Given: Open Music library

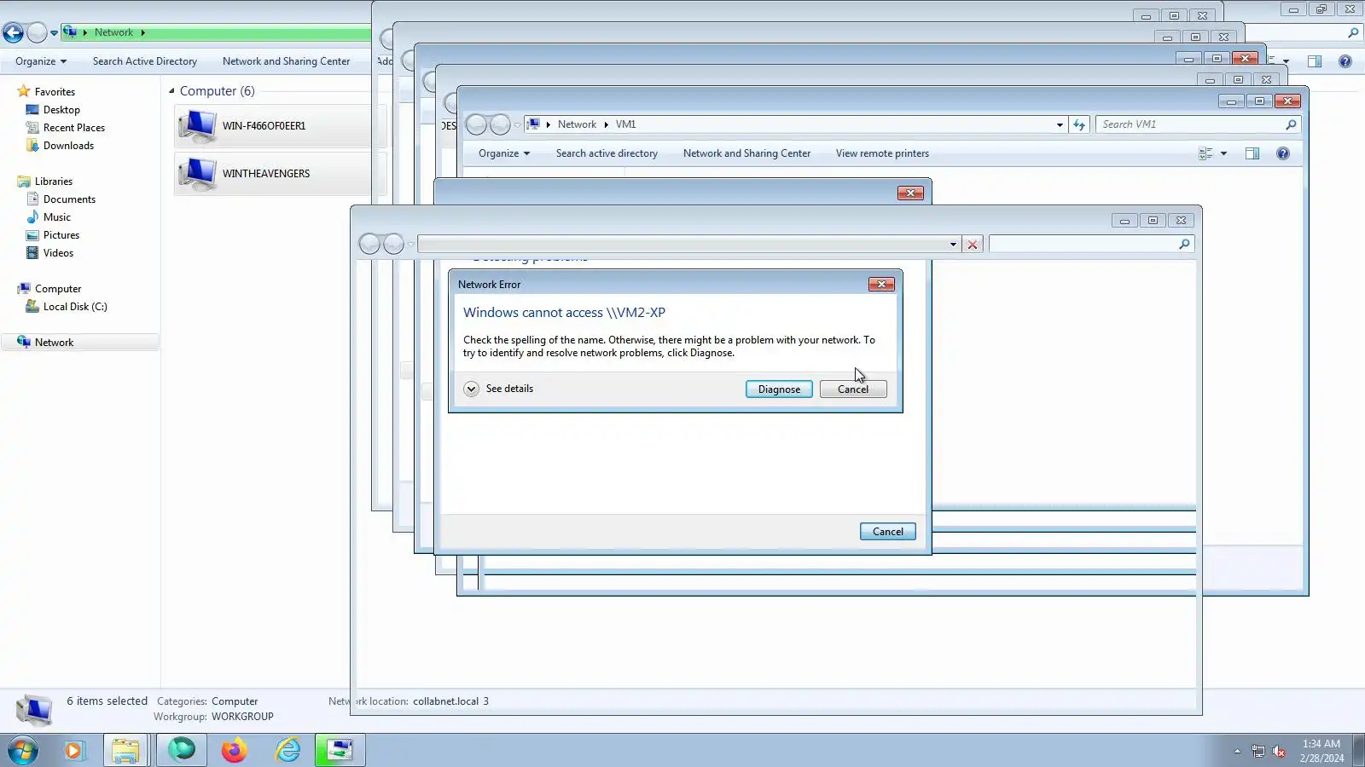Looking at the screenshot, I should pyautogui.click(x=57, y=217).
